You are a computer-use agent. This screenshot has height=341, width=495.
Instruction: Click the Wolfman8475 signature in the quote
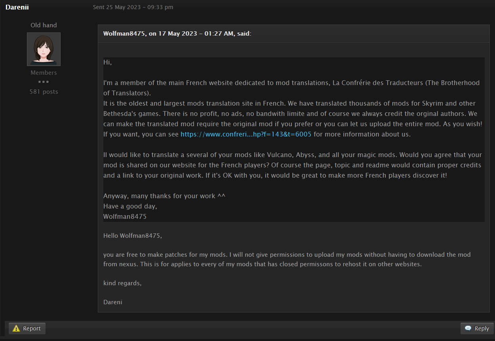coord(125,216)
